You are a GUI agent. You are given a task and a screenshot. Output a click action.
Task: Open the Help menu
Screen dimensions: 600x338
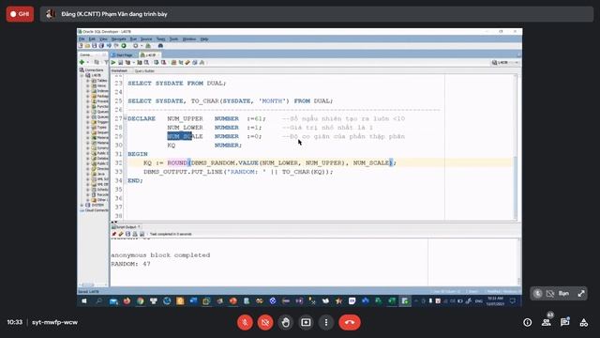click(204, 39)
